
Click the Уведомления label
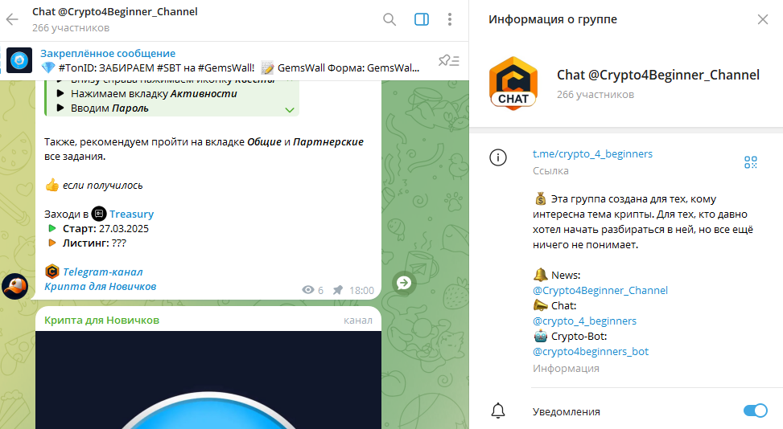[567, 411]
